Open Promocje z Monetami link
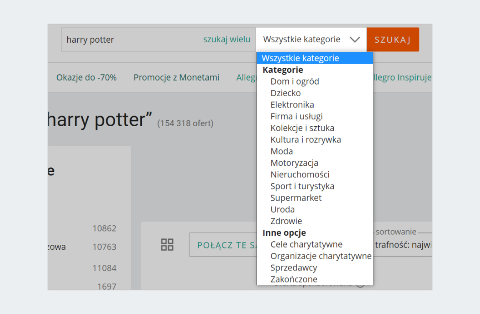The height and width of the screenshot is (314, 480). 176,78
